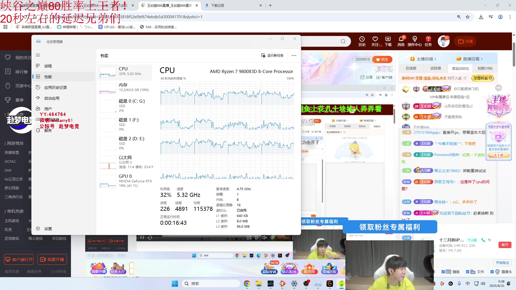Click 分享 (Share) link under stream
This screenshot has width=516, height=290.
(x=367, y=77)
